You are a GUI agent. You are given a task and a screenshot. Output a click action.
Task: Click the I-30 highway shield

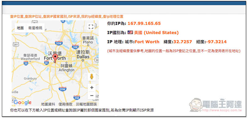(x=46, y=63)
